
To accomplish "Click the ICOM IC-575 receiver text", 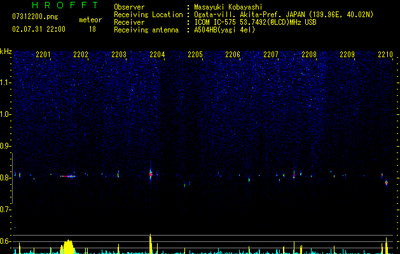I will click(255, 22).
